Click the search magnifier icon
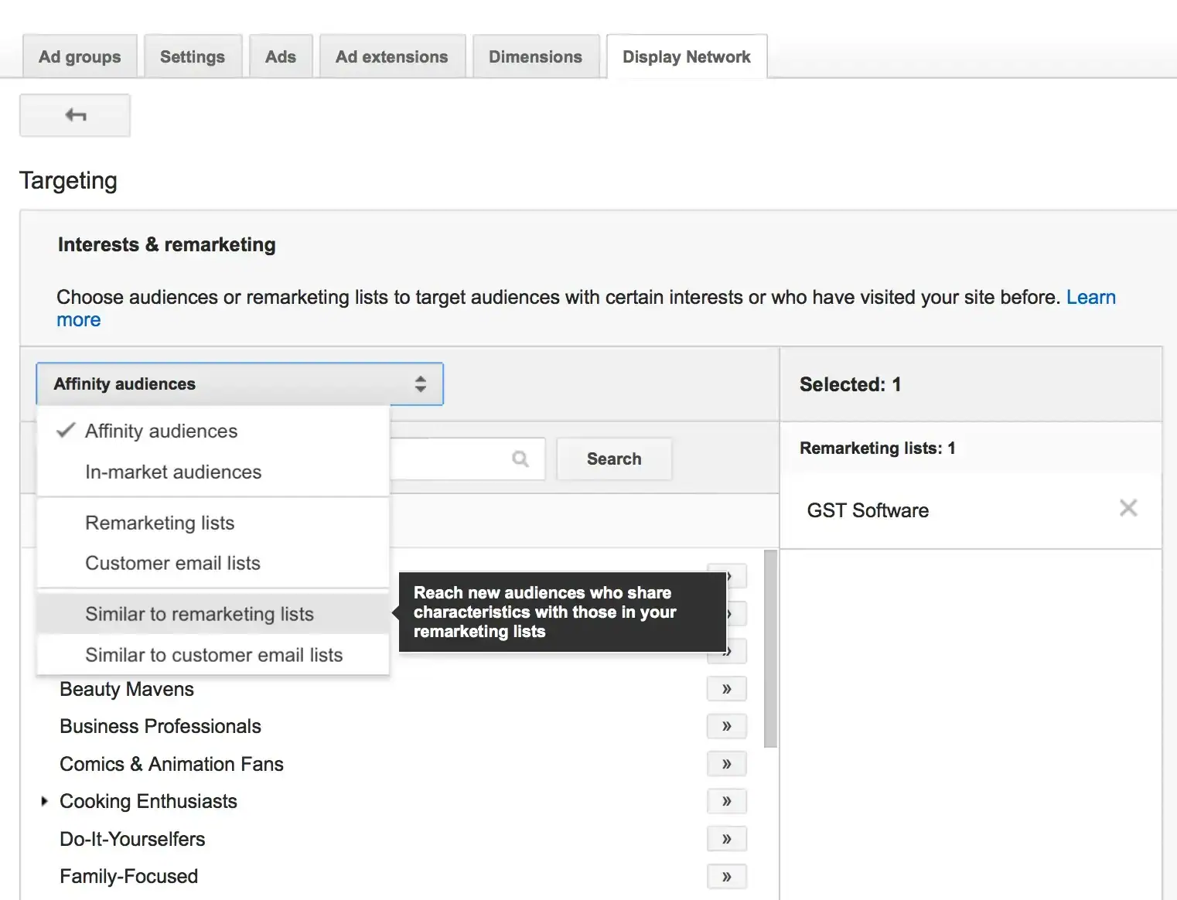This screenshot has height=900, width=1177. (519, 459)
